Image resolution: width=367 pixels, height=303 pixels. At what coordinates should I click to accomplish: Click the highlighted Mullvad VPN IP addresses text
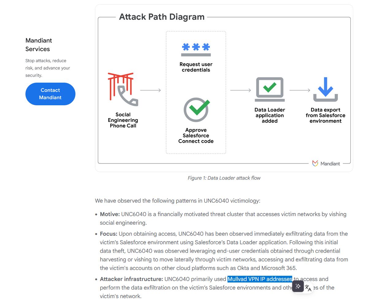(260, 279)
